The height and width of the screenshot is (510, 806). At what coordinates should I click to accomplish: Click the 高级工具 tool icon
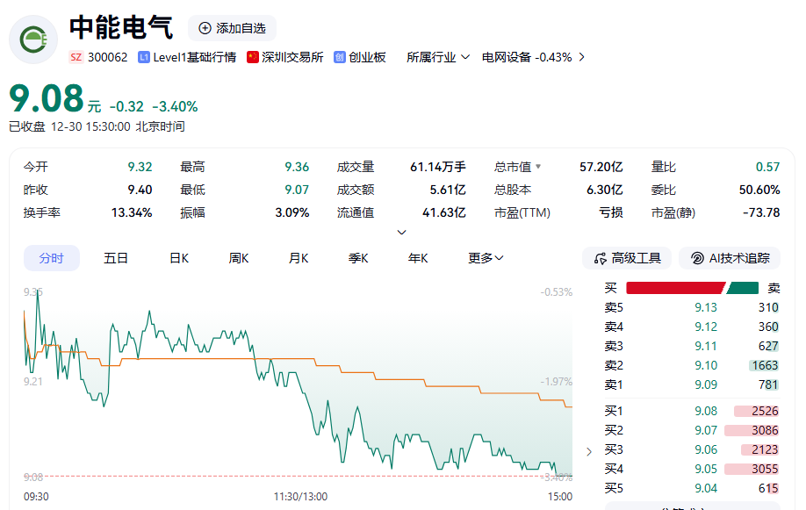coord(601,258)
